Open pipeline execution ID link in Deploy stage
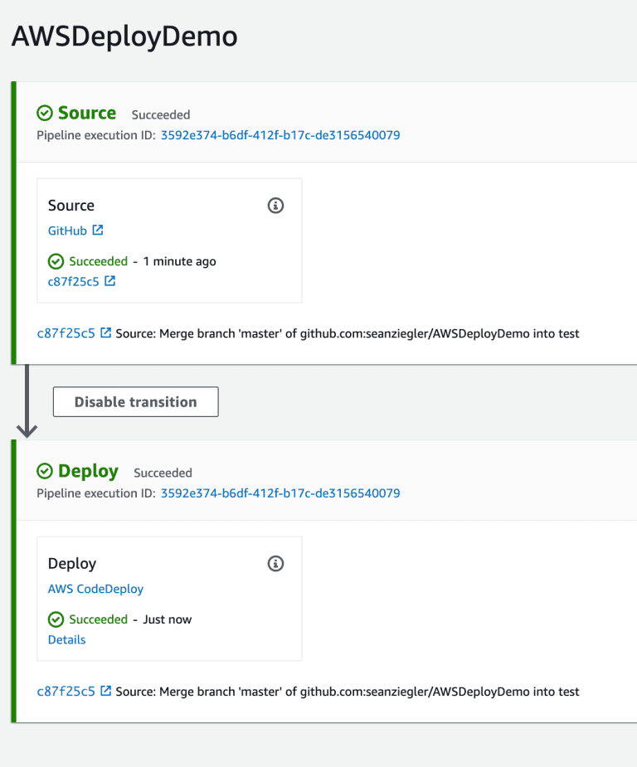 tap(280, 493)
